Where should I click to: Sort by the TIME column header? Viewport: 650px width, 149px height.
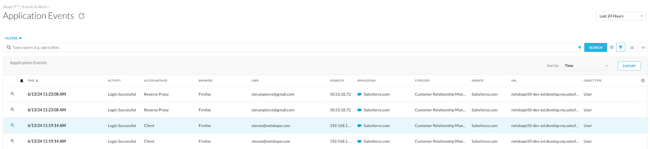(32, 81)
